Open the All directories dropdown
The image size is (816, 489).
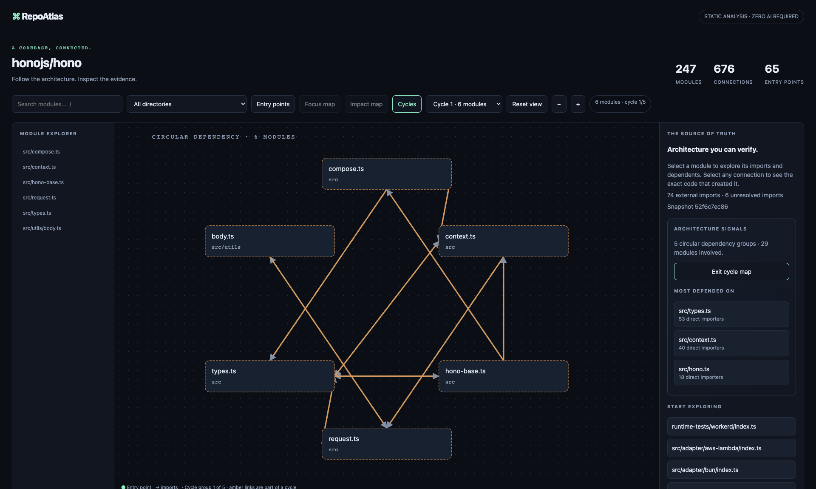[x=187, y=104]
